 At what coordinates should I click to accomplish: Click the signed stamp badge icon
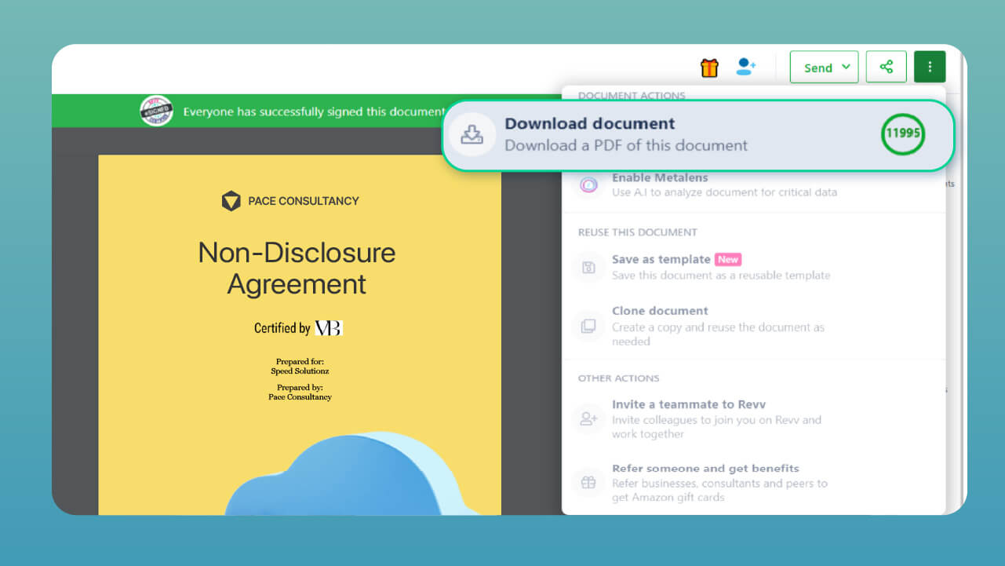point(156,111)
